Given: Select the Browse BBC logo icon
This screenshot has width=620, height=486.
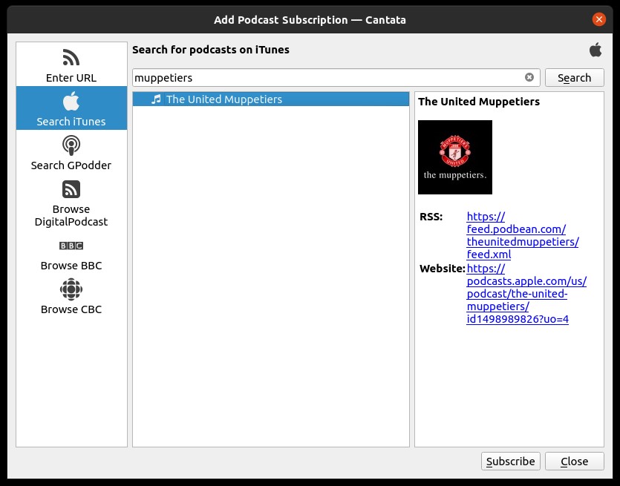Looking at the screenshot, I should click(x=71, y=246).
